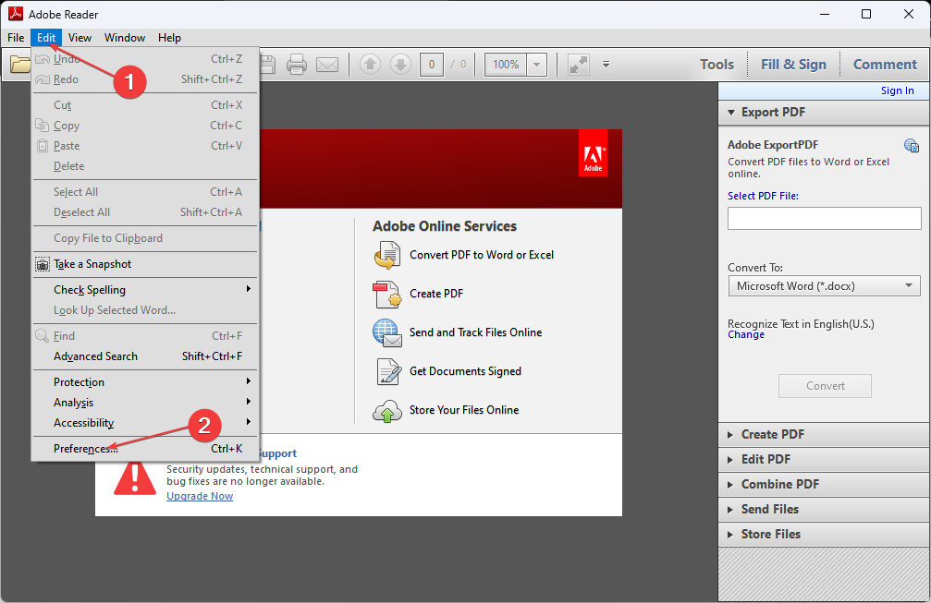Click the Sign In link

coord(897,90)
